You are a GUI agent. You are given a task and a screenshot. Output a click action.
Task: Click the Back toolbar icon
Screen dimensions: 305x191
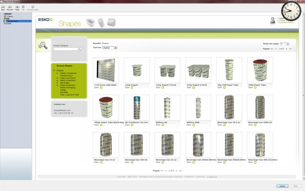[3, 7]
